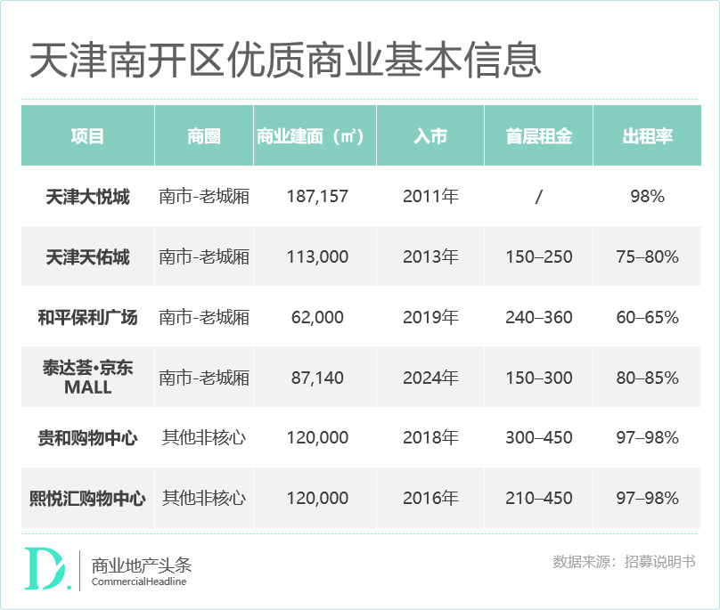Image resolution: width=720 pixels, height=610 pixels.
Task: Click the 187,157 area value
Action: (x=317, y=197)
